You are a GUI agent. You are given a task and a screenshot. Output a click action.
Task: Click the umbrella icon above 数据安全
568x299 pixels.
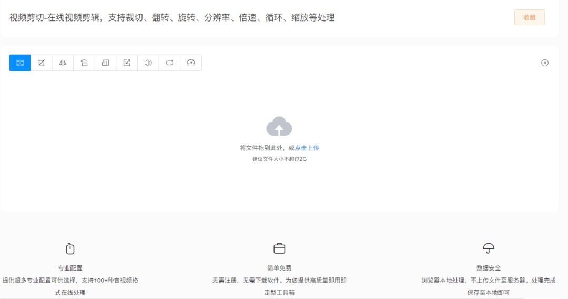(x=489, y=248)
